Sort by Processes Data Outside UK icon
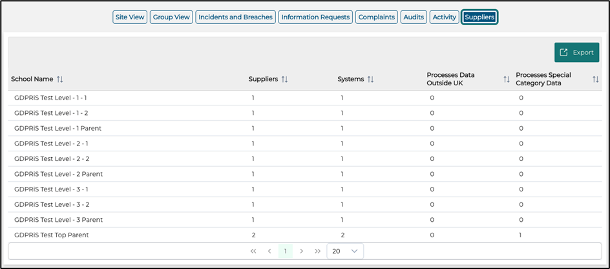This screenshot has height=269, width=610. tap(507, 79)
